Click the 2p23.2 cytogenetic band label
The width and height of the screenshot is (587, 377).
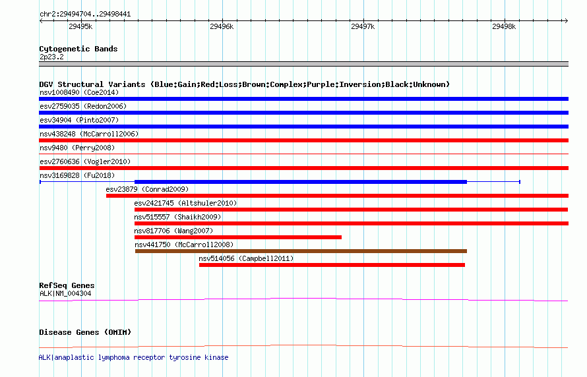[x=51, y=57]
